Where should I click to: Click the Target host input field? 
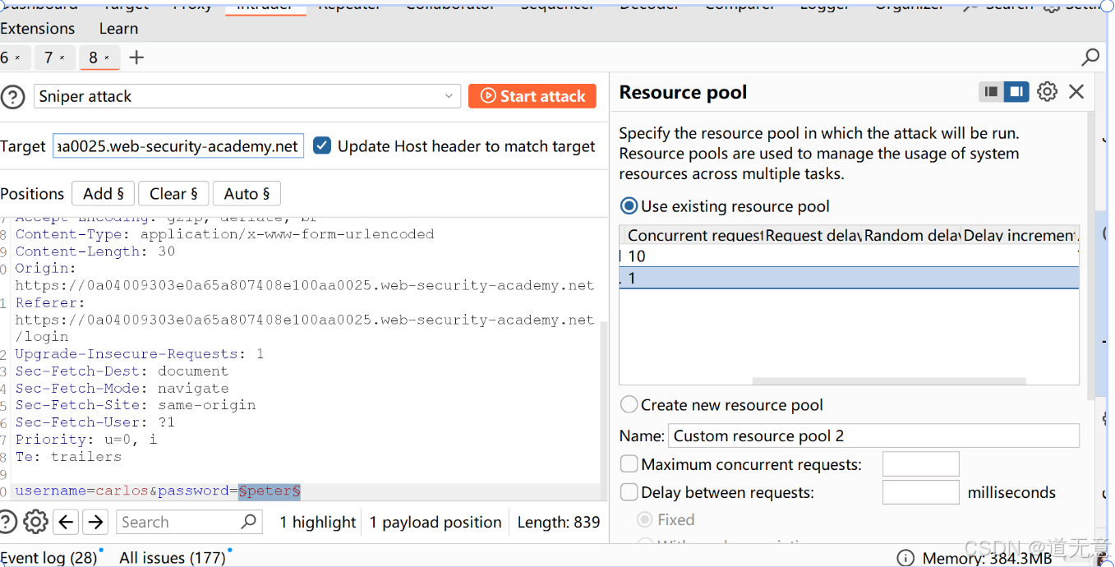point(178,146)
